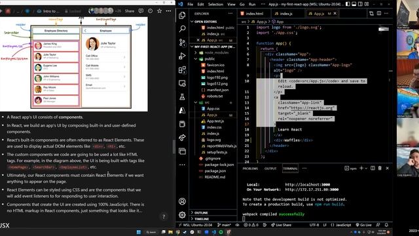419x236 pixels.
Task: Expand the Timeline section
Action: (202, 219)
